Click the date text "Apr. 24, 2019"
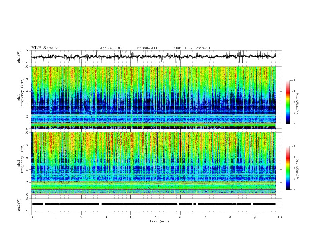 (x=111, y=48)
